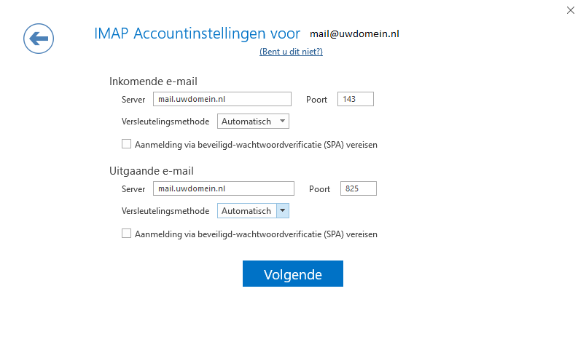The image size is (586, 342).
Task: Continue with the Volgende button
Action: pos(293,274)
